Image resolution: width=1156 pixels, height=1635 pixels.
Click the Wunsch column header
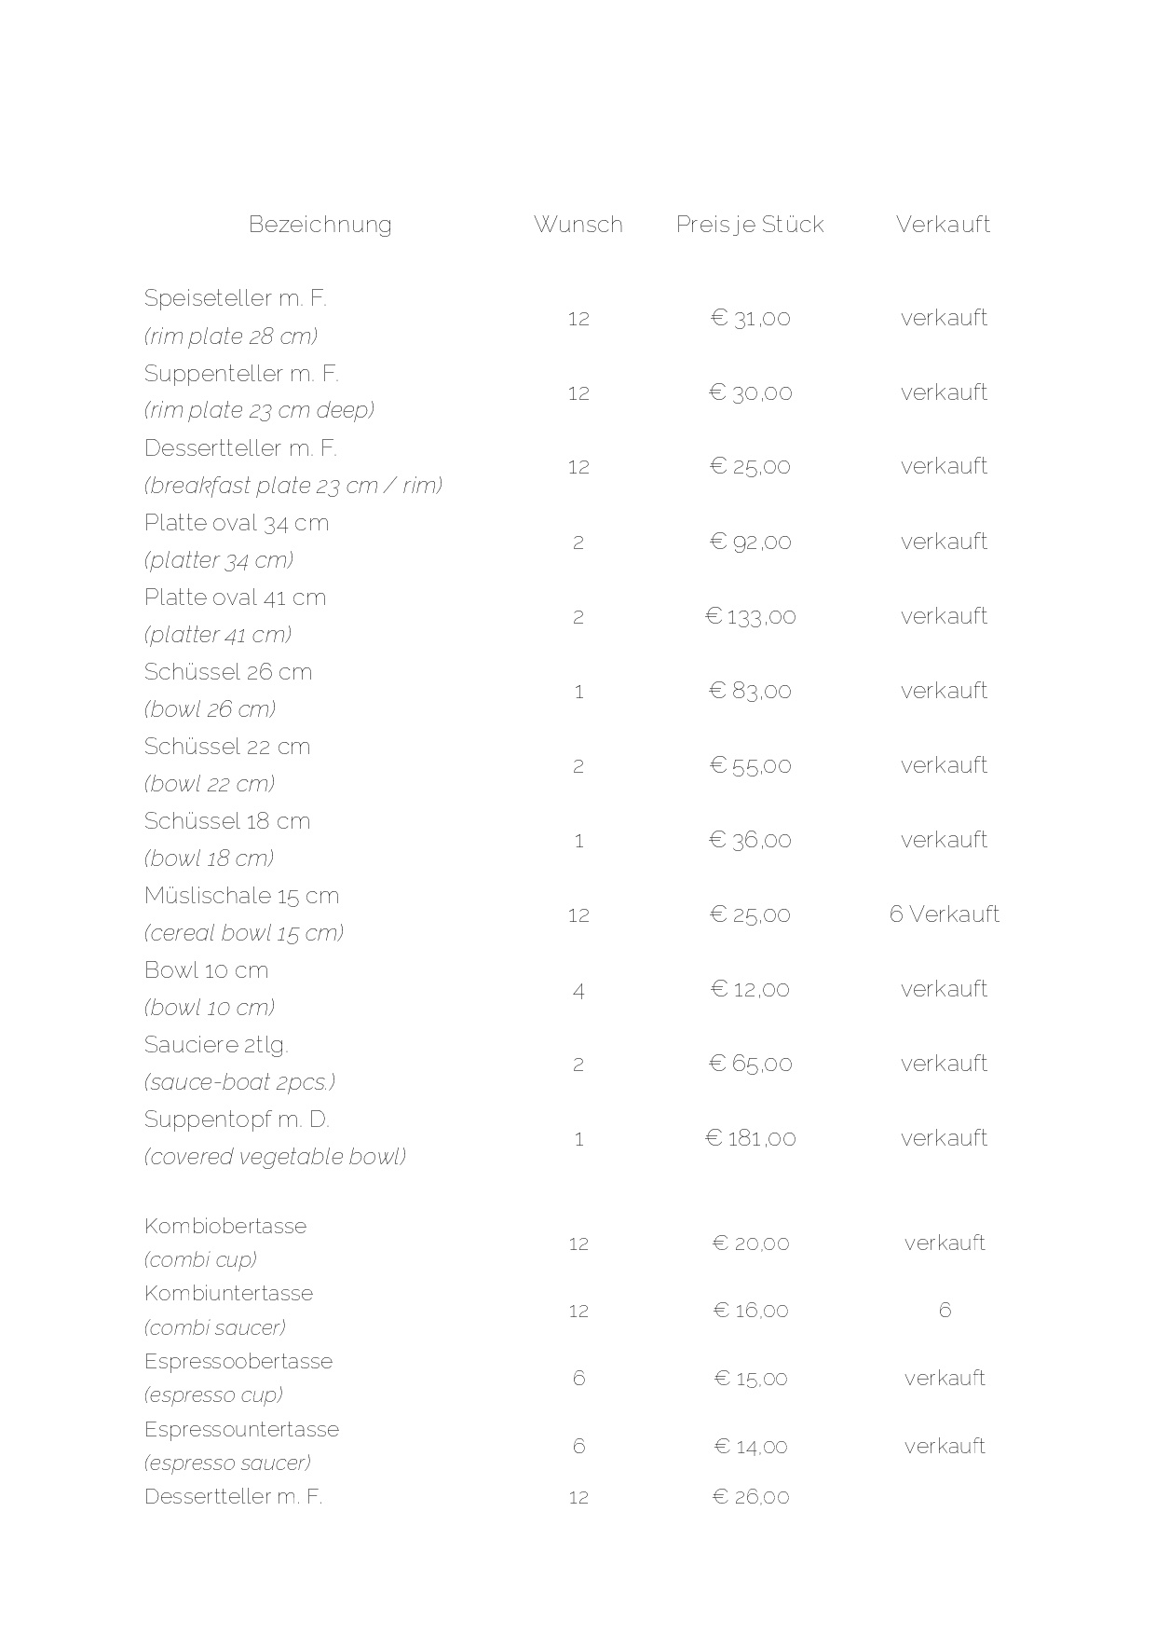578,225
